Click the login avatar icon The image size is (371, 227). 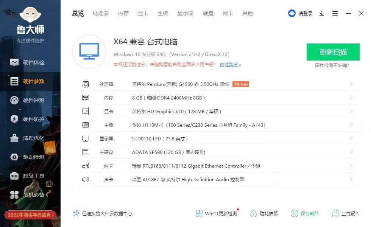(x=292, y=13)
